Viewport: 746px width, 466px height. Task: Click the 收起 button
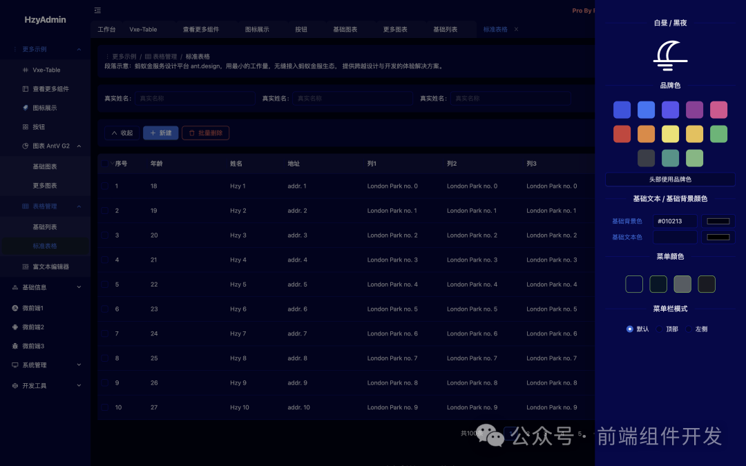[x=122, y=133]
